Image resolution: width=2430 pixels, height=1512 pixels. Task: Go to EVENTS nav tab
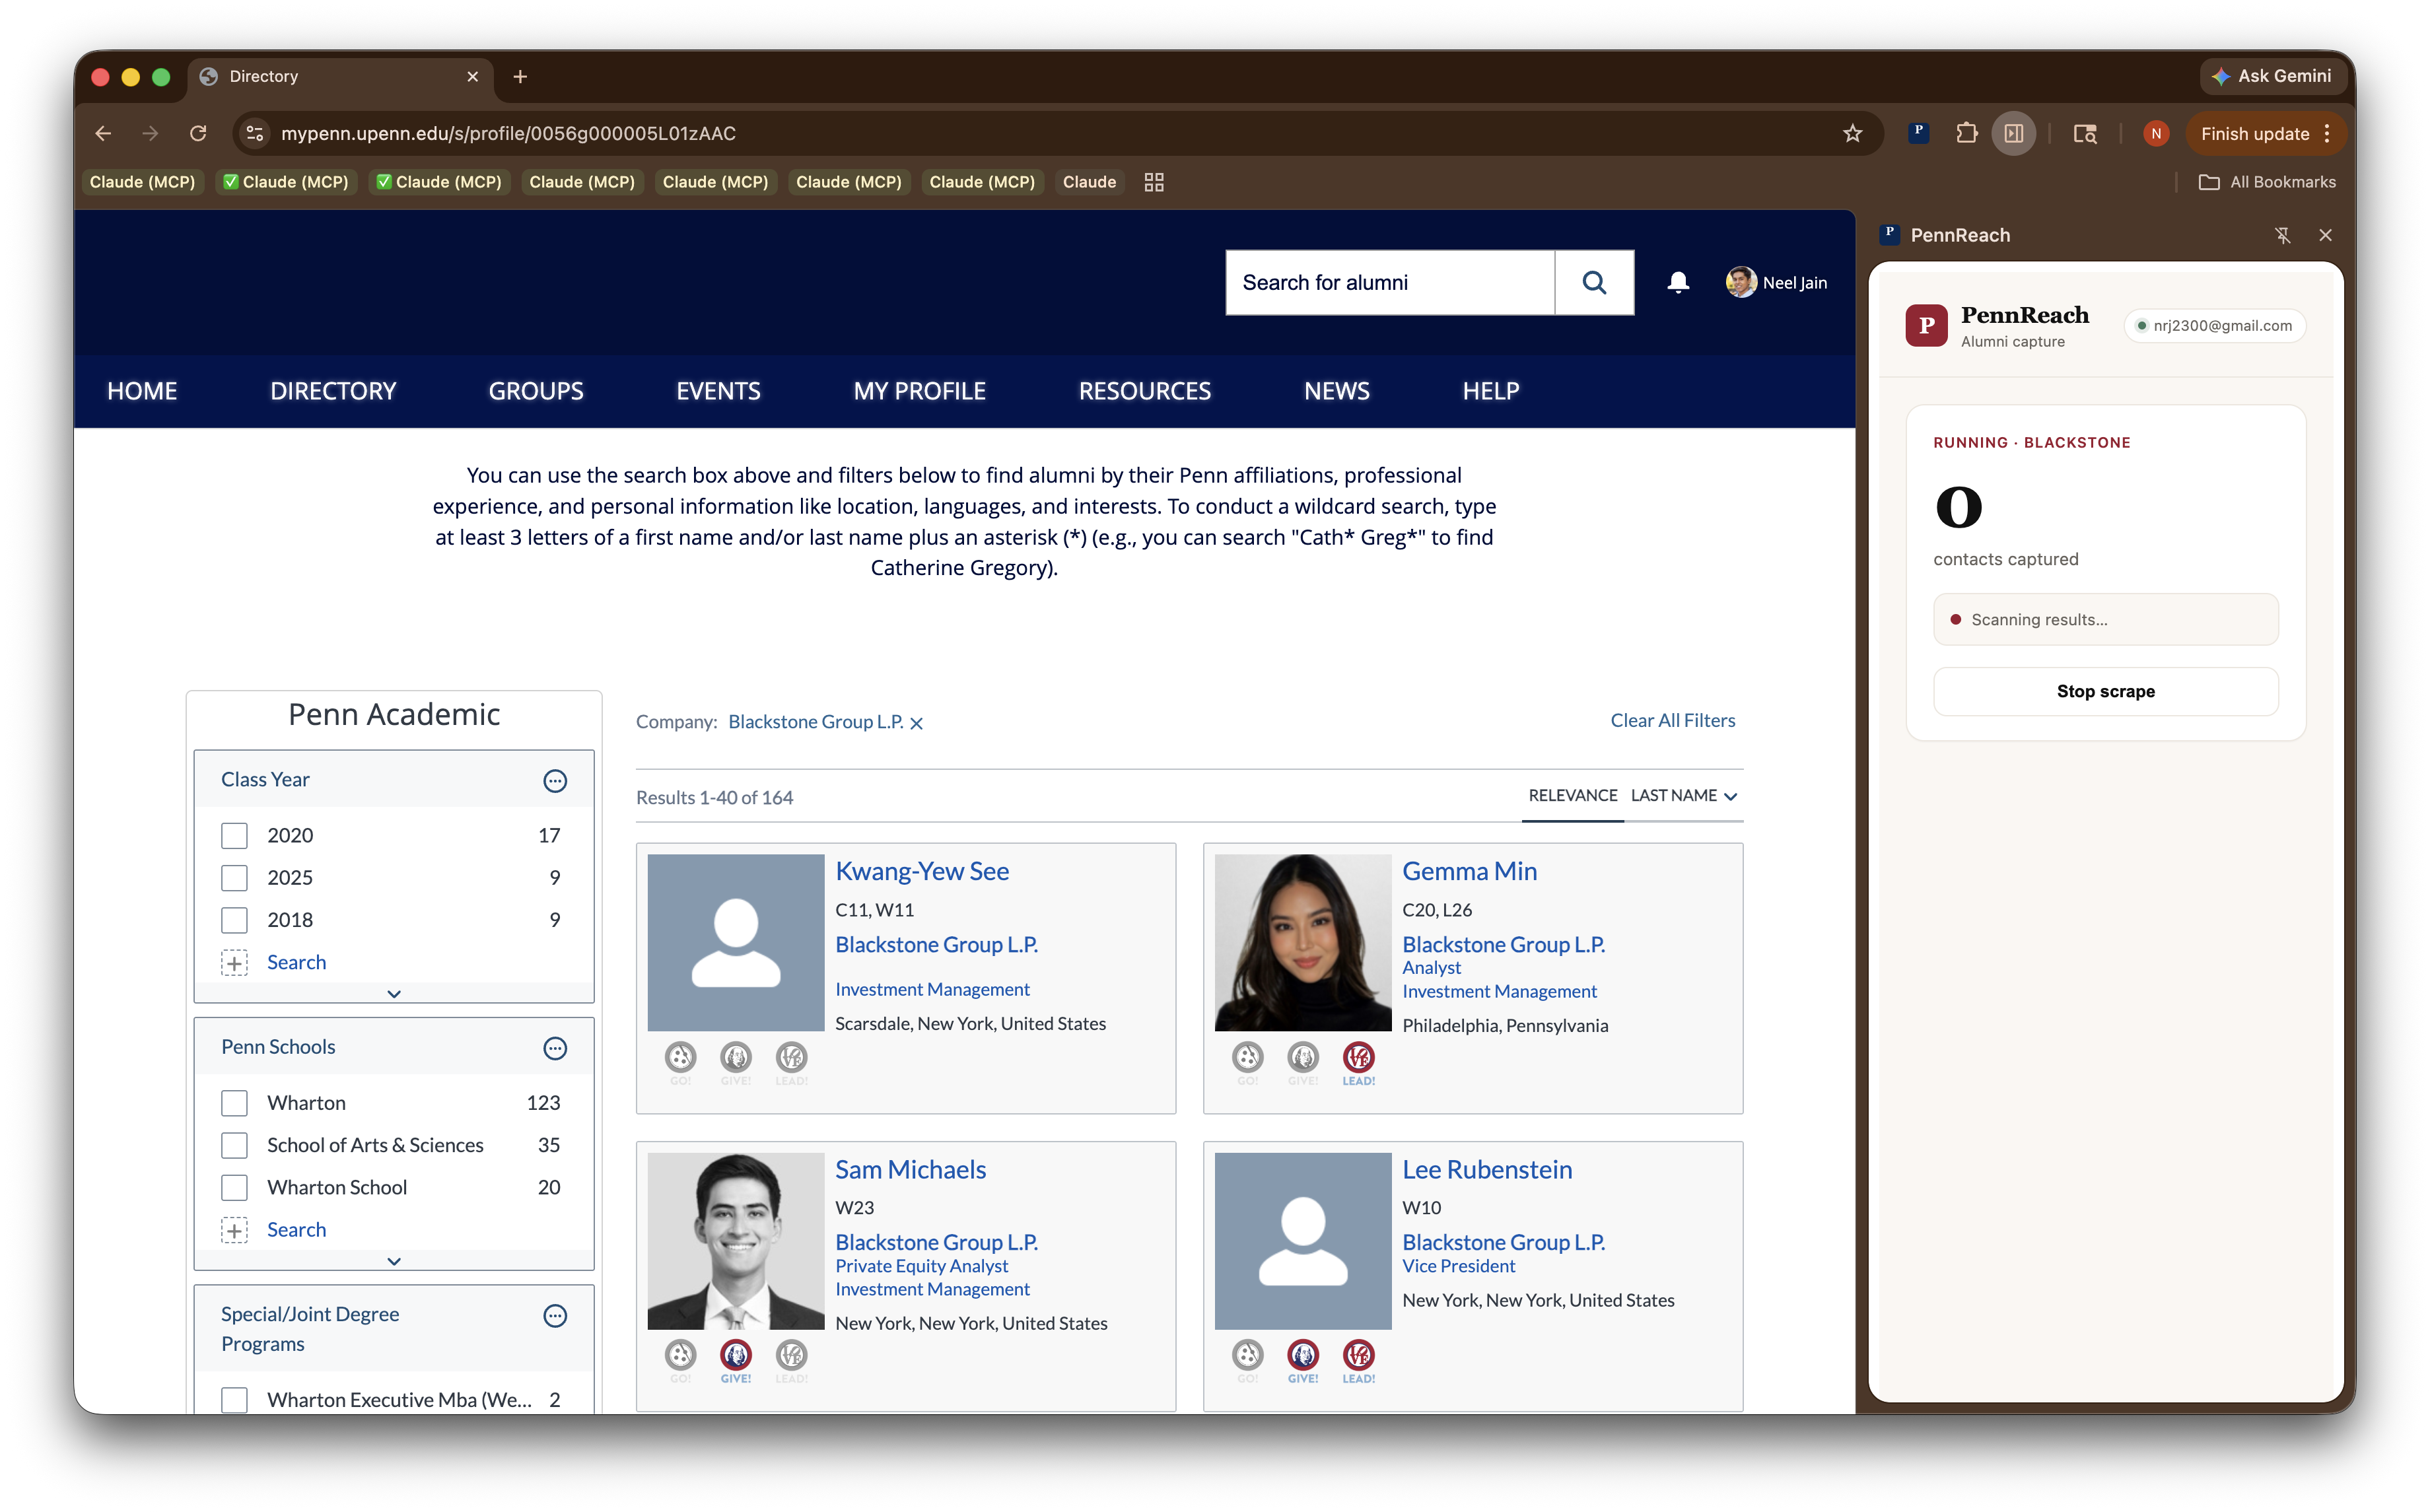tap(718, 391)
